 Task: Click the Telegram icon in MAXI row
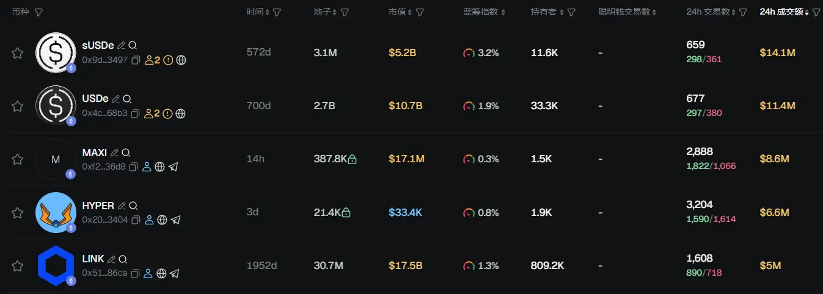coord(173,167)
